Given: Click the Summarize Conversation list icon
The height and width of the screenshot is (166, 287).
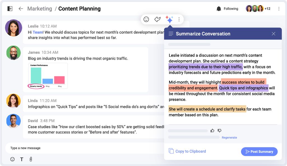Looking at the screenshot, I should click(171, 34).
